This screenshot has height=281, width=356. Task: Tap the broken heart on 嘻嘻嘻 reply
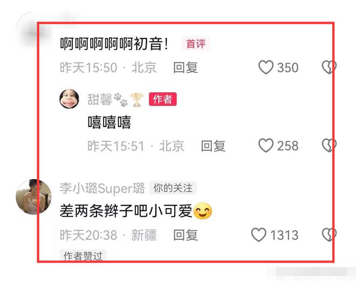(x=329, y=145)
